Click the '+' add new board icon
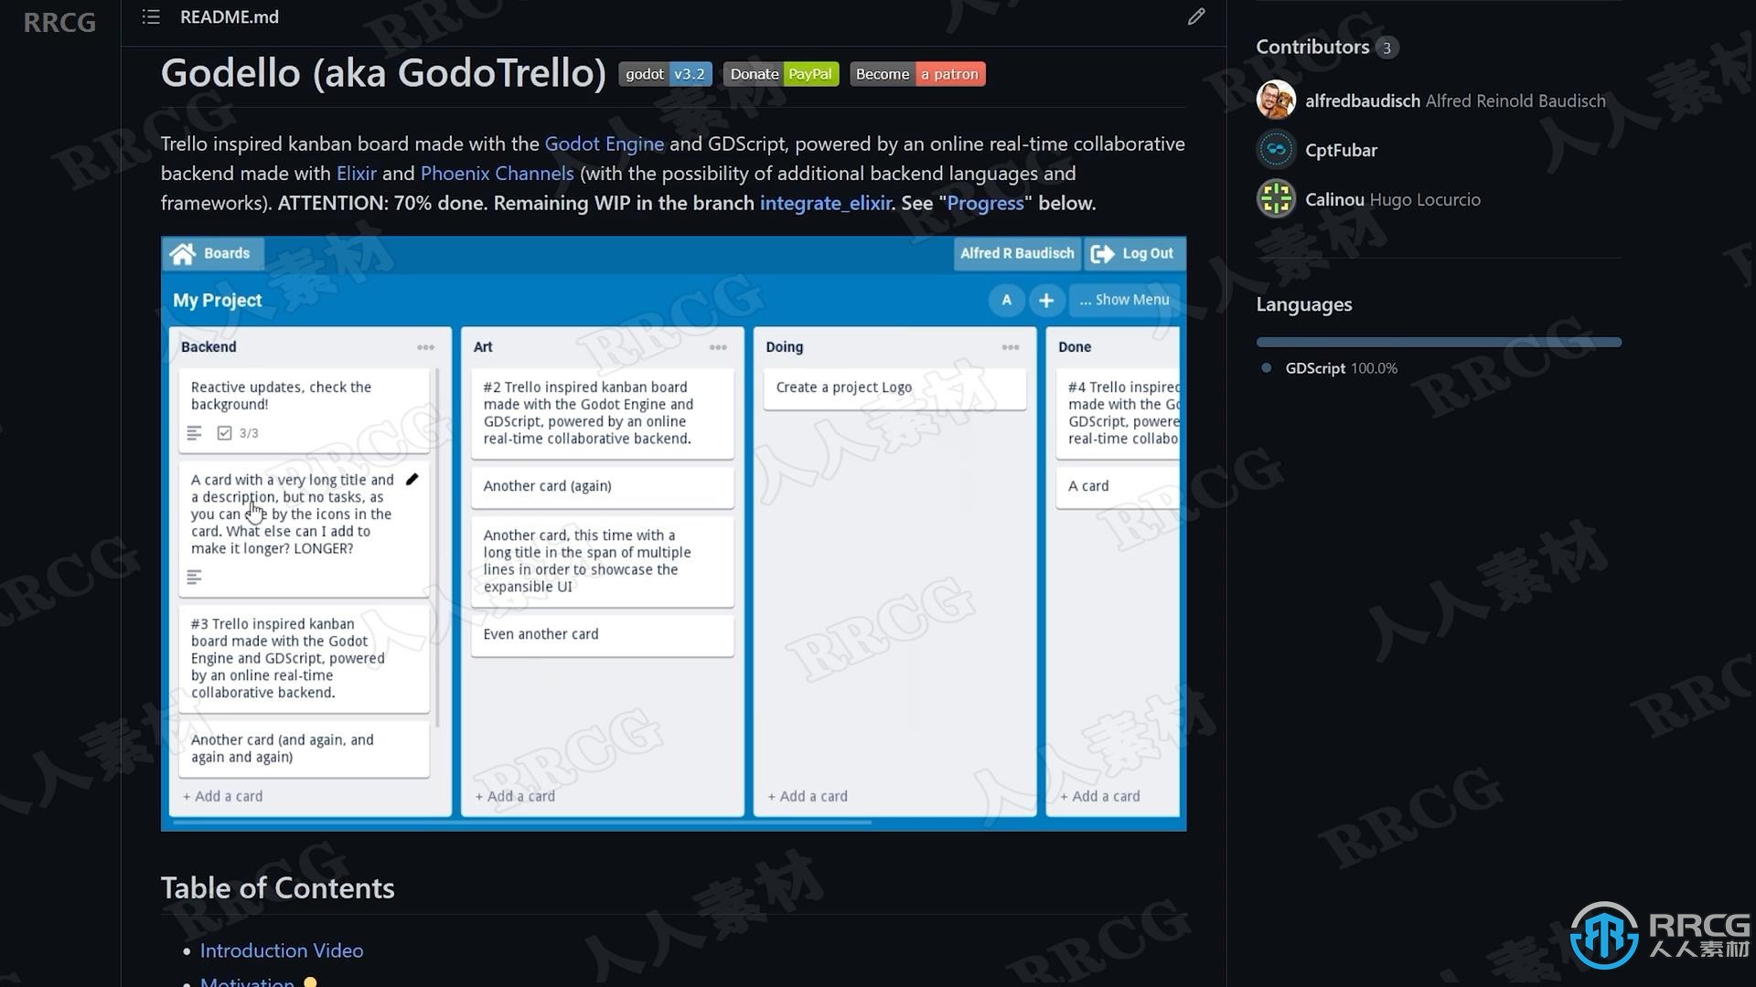Viewport: 1756px width, 987px height. tap(1045, 299)
